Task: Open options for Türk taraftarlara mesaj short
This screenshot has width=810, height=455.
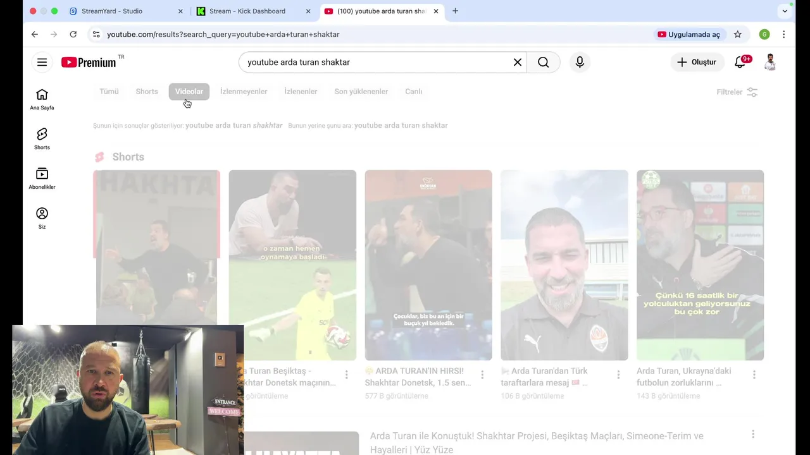Action: 618,375
